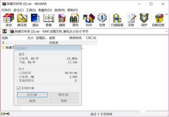
Task: Click the WinRAR icon in title bar
Action: [x=4, y=4]
